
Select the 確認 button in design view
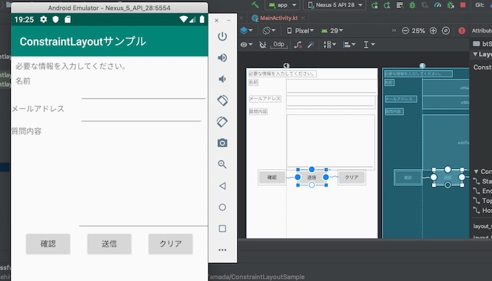click(272, 177)
